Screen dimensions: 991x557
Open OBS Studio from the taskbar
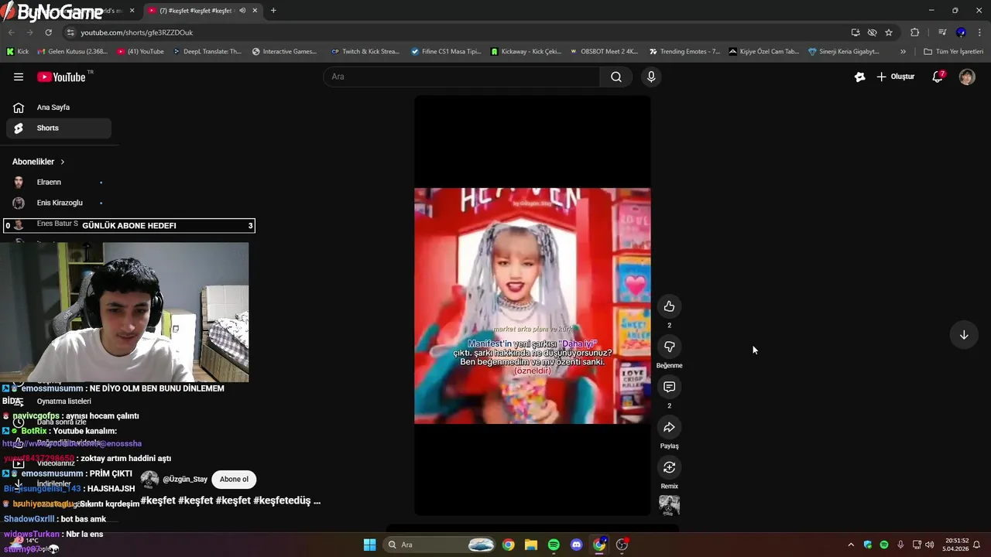pyautogui.click(x=622, y=545)
